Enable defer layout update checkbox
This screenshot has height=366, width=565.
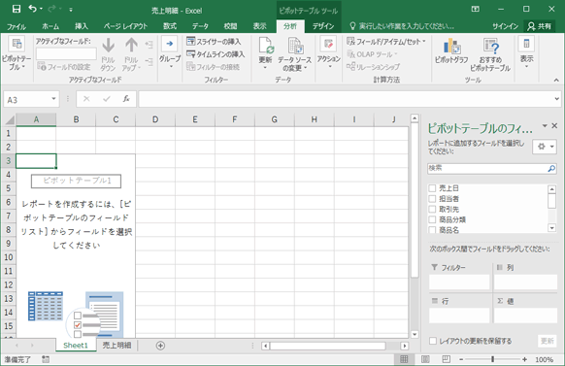(x=433, y=341)
